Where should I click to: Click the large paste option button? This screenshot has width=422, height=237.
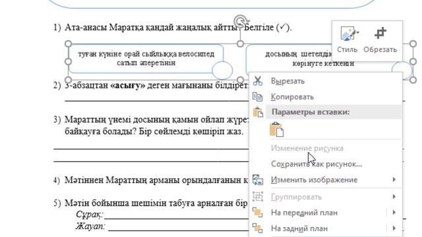(276, 130)
